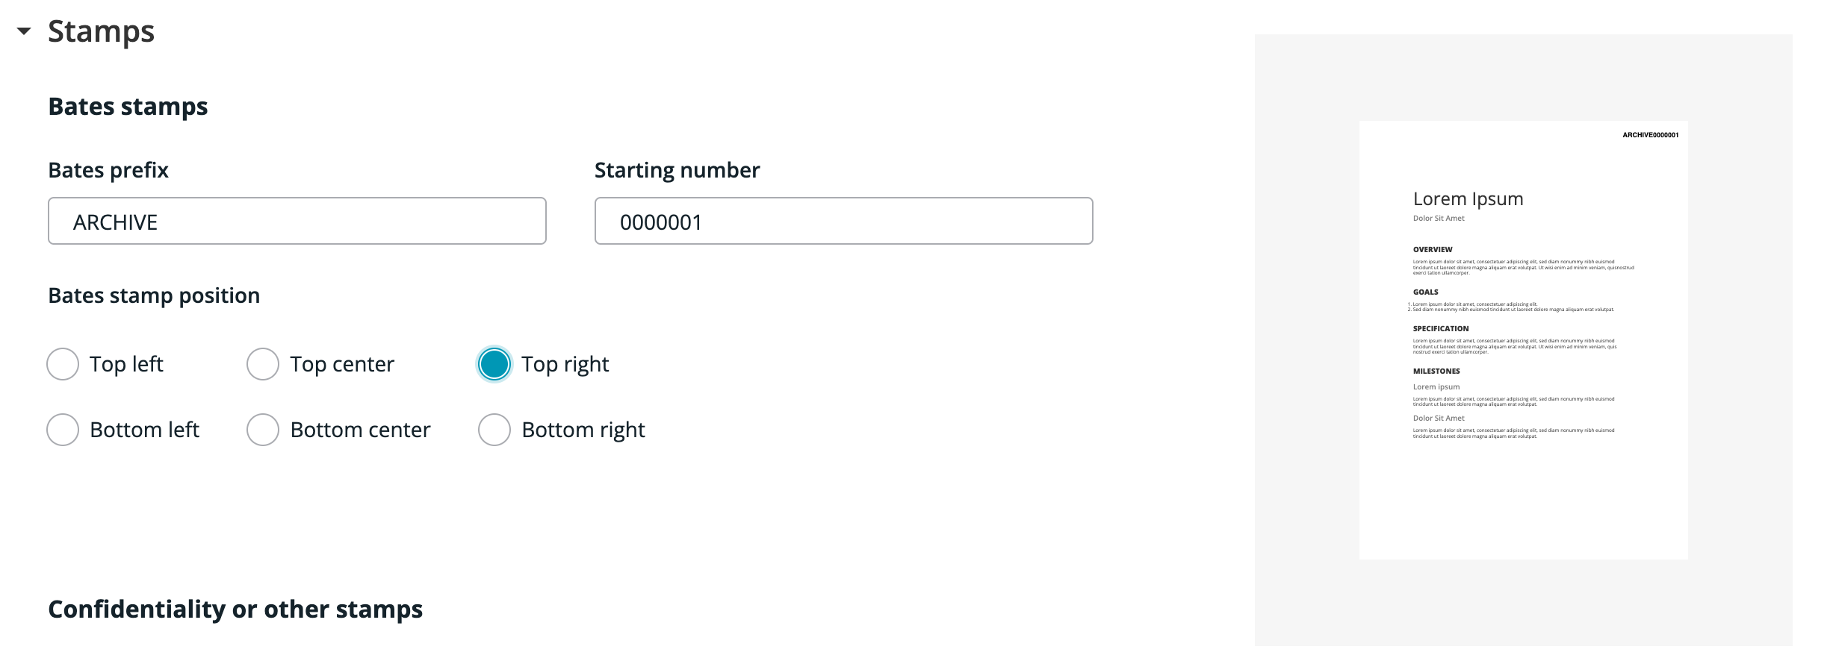This screenshot has width=1833, height=655.
Task: Select the Top center stamp position
Action: tap(263, 364)
